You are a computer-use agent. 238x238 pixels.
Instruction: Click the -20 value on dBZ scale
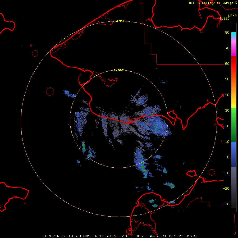pos(226,188)
